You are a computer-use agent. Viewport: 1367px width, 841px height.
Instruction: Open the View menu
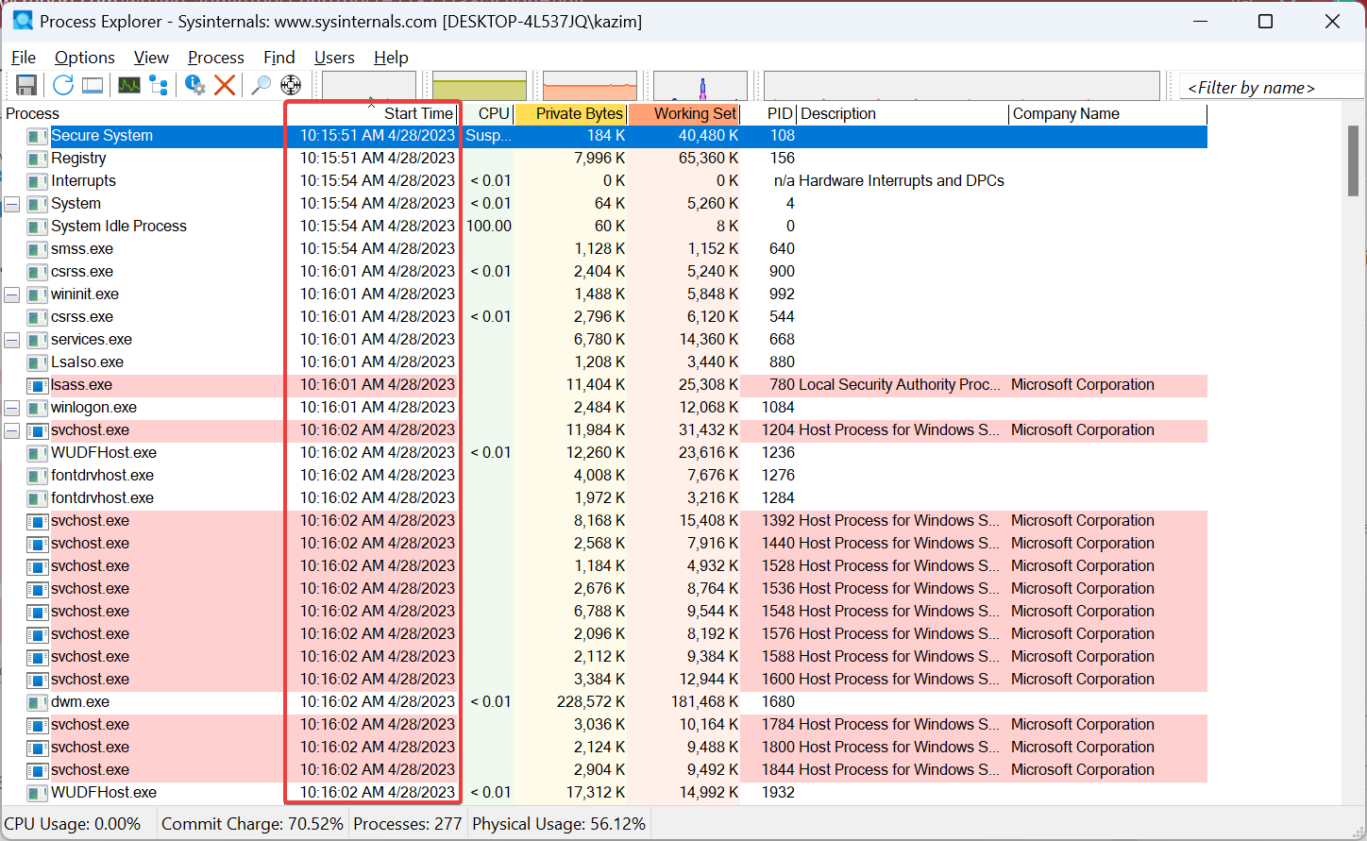point(151,58)
